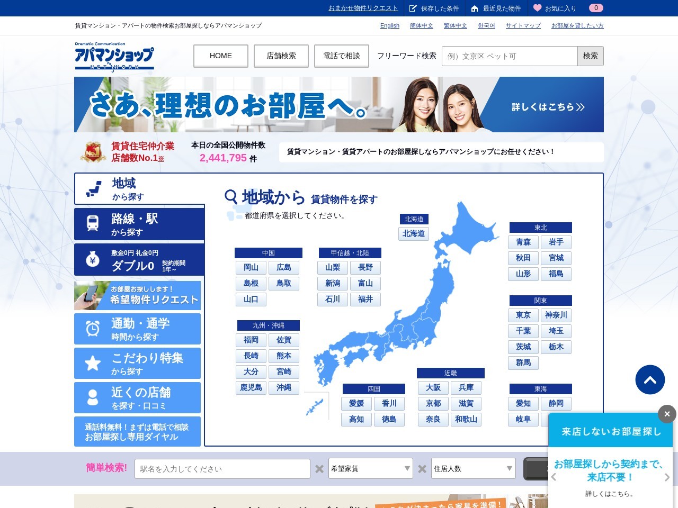678x508 pixels.
Task: Click the Apamanshop Network logo
Action: [x=114, y=57]
